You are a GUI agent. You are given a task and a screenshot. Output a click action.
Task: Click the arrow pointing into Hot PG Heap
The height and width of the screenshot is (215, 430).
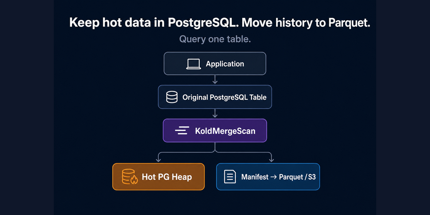pyautogui.click(x=159, y=157)
